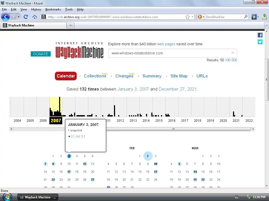Click the timeline horizontal scrollbar thumb

(x=174, y=129)
